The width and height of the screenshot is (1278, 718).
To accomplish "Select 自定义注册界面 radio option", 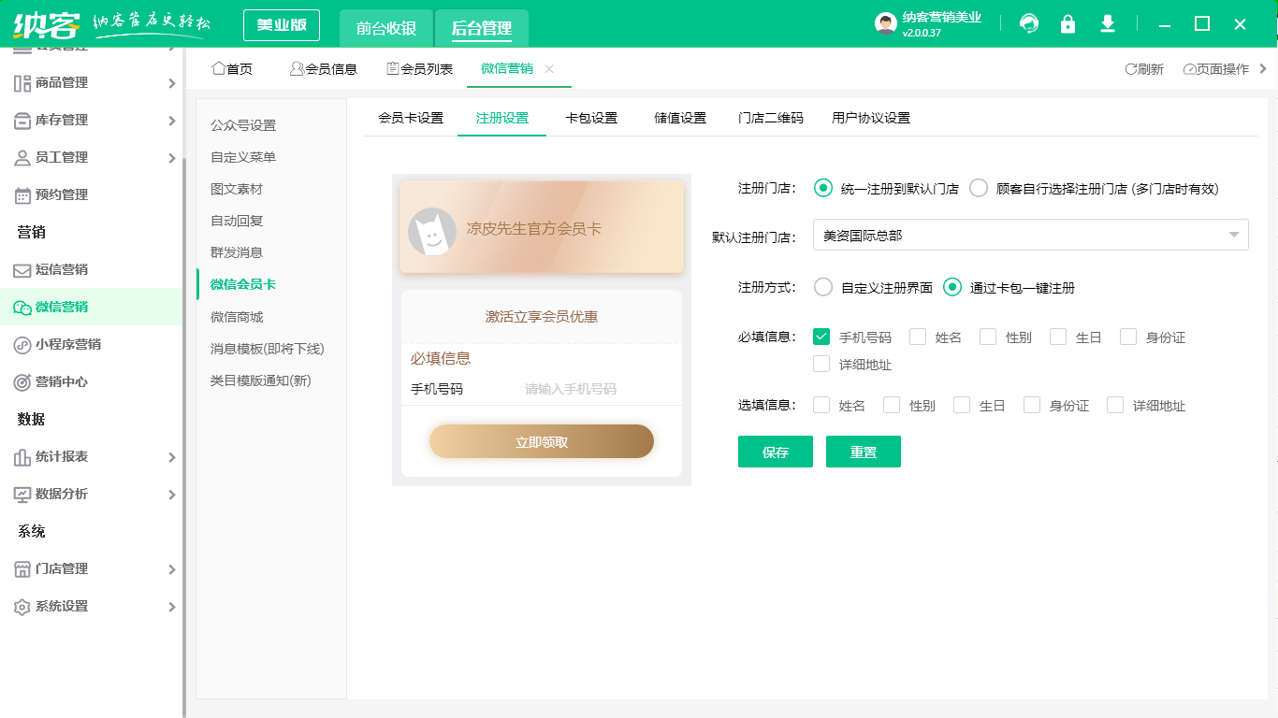I will click(x=823, y=287).
